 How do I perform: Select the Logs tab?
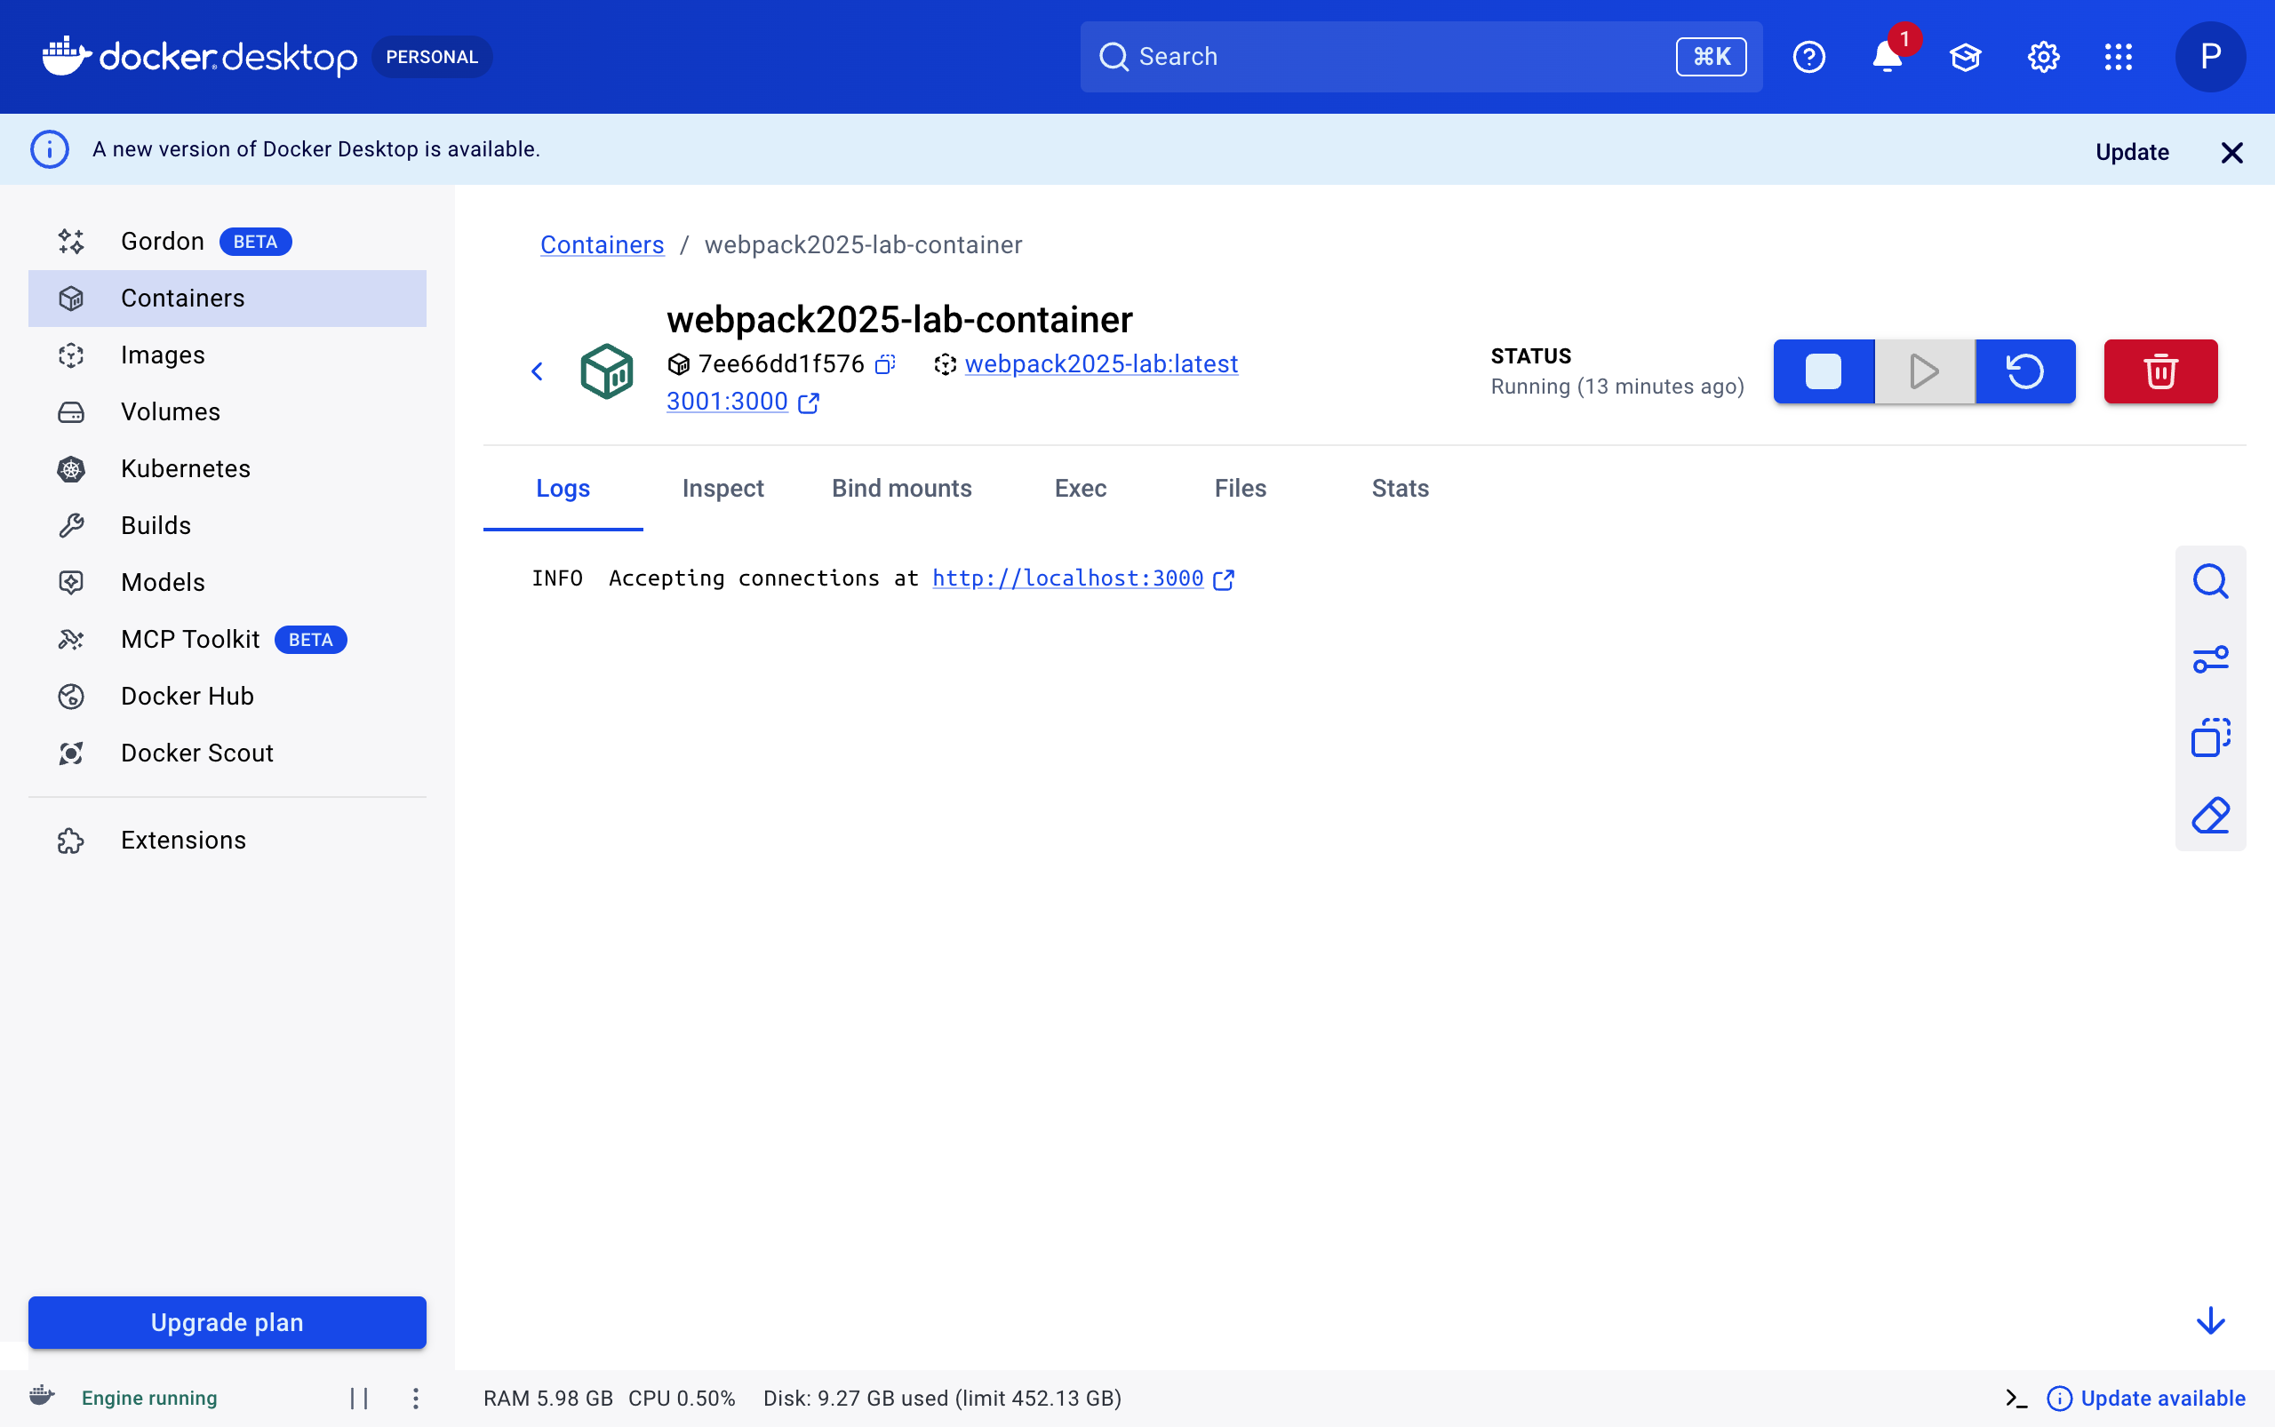563,488
